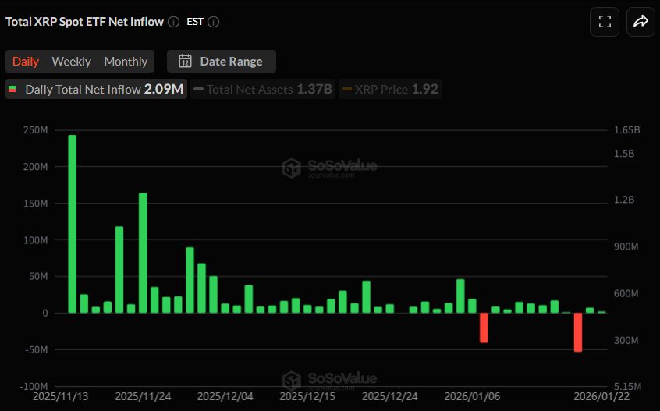Click info icon beside chart title

pos(173,22)
